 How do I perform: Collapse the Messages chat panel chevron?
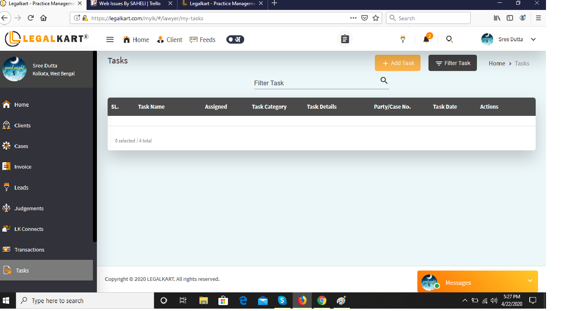coord(530,281)
